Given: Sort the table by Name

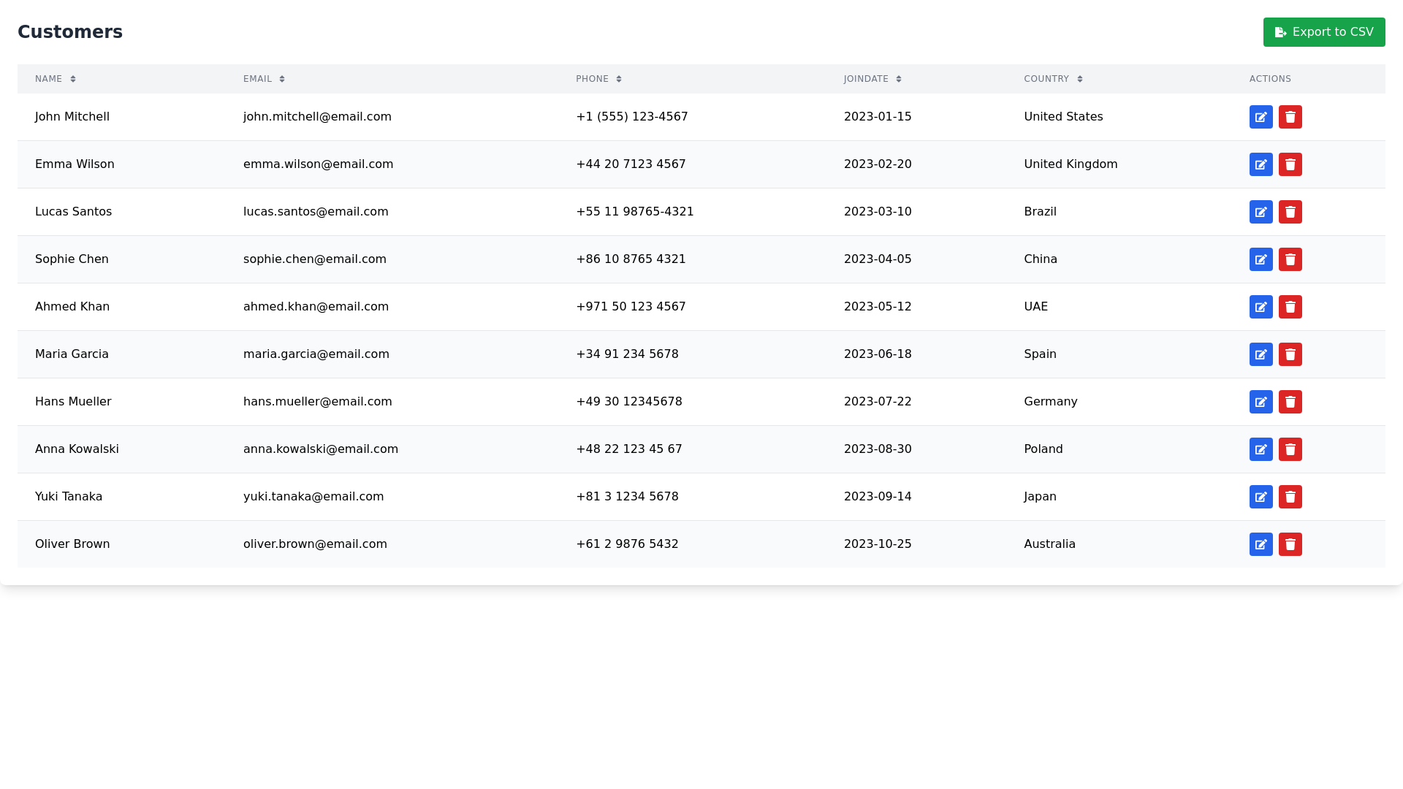Looking at the screenshot, I should coord(56,79).
